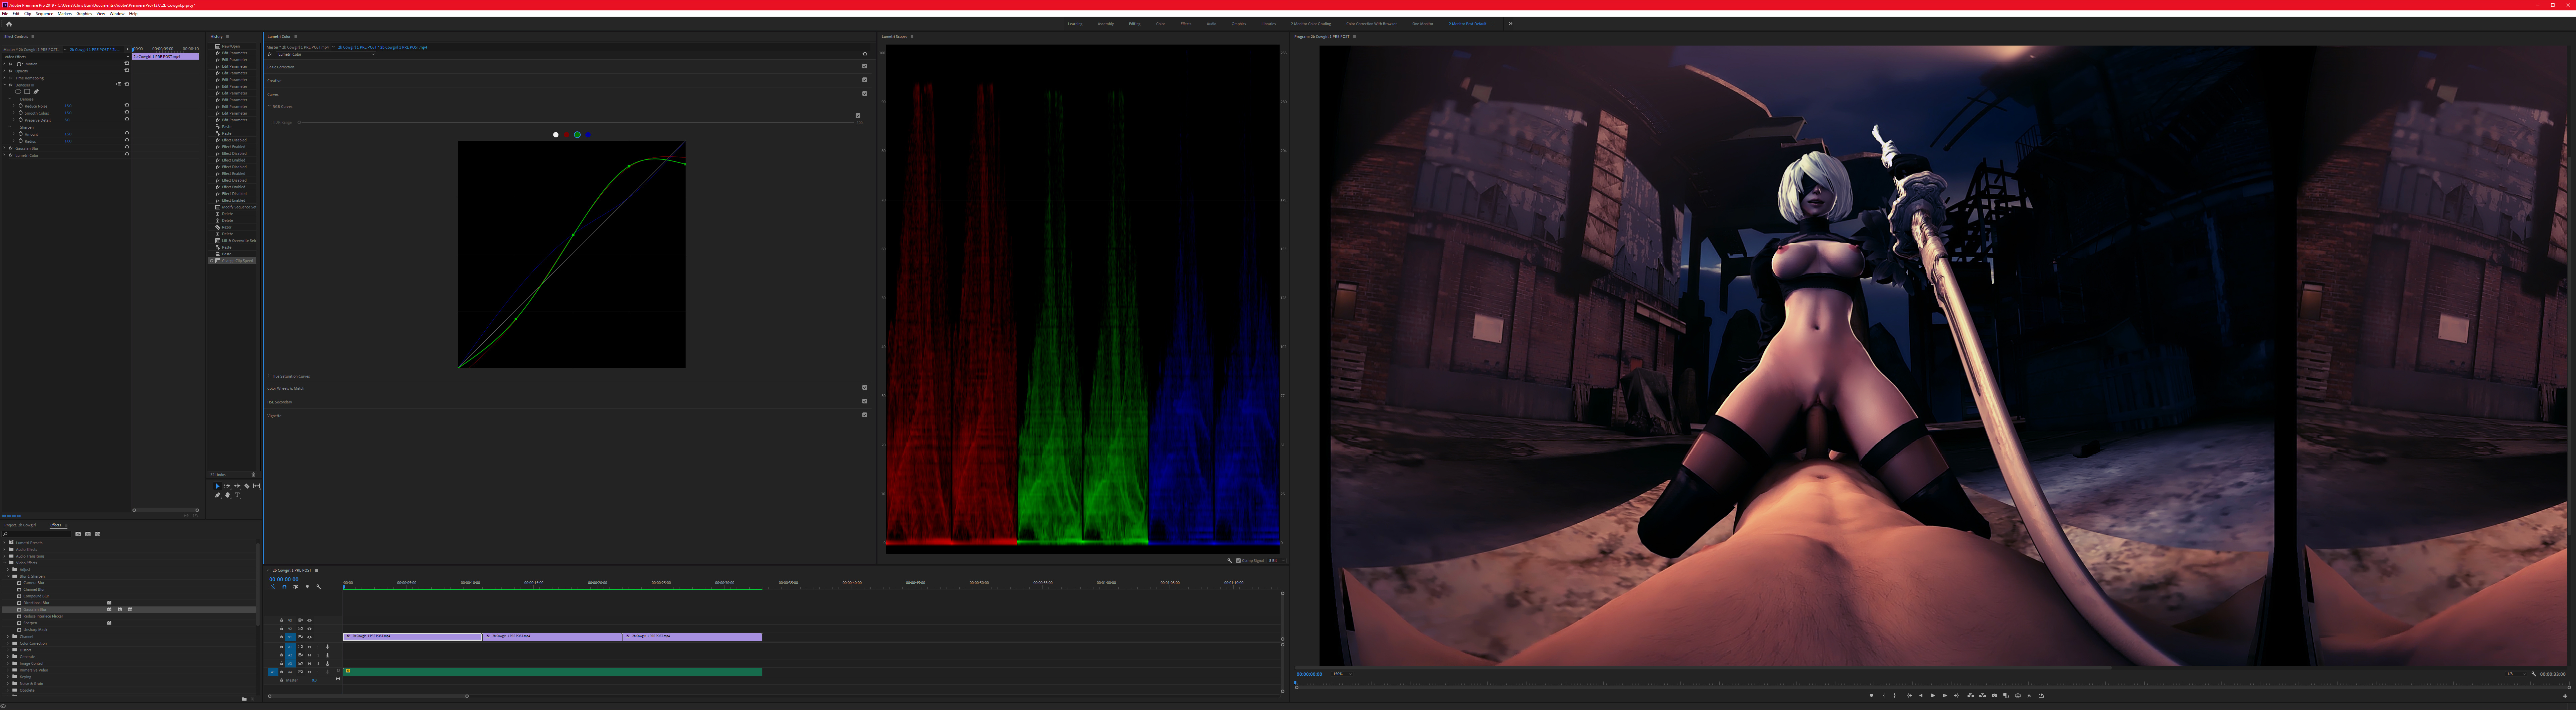Select the white luma curve swatch
The image size is (2576, 710).
[556, 135]
